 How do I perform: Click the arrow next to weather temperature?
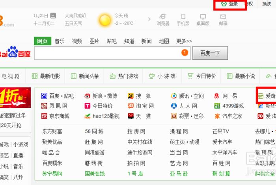tap(149, 19)
